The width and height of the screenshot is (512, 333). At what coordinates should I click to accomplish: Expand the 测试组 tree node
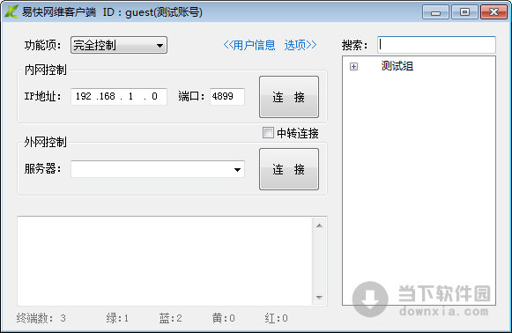click(x=353, y=67)
